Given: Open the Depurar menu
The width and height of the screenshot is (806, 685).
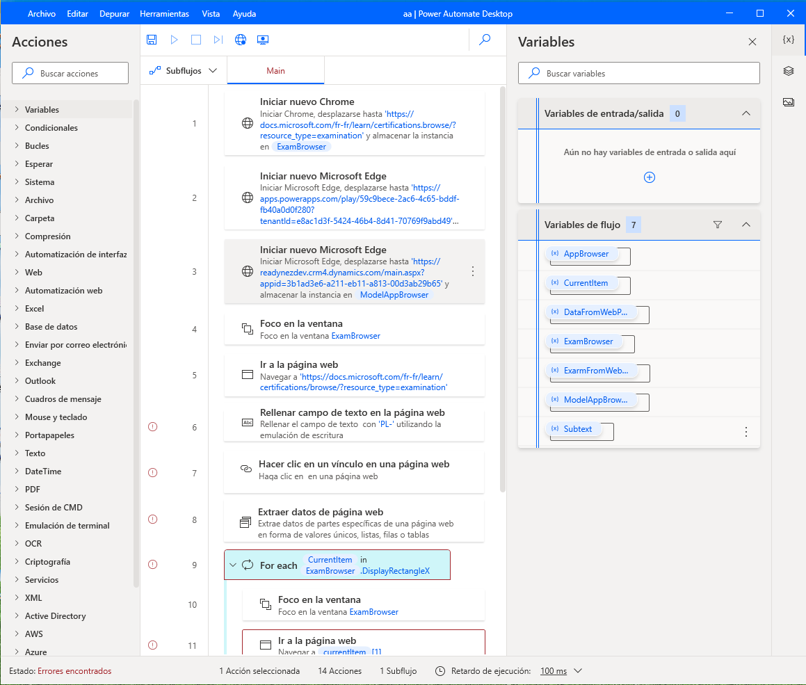Looking at the screenshot, I should click(x=114, y=13).
